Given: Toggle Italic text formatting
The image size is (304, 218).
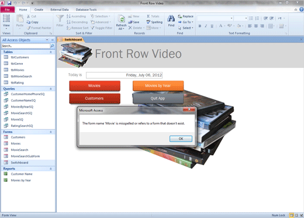Looking at the screenshot, I should pyautogui.click(x=206, y=26).
